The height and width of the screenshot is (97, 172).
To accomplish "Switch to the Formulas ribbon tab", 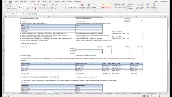I will (32, 1).
